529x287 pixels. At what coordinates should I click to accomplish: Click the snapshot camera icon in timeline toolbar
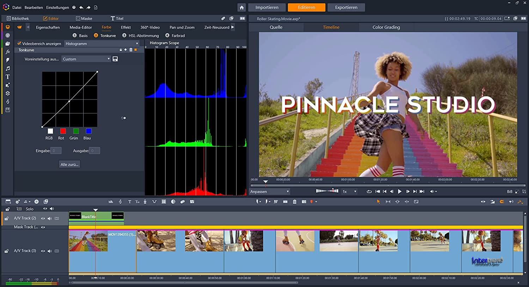[x=304, y=202]
